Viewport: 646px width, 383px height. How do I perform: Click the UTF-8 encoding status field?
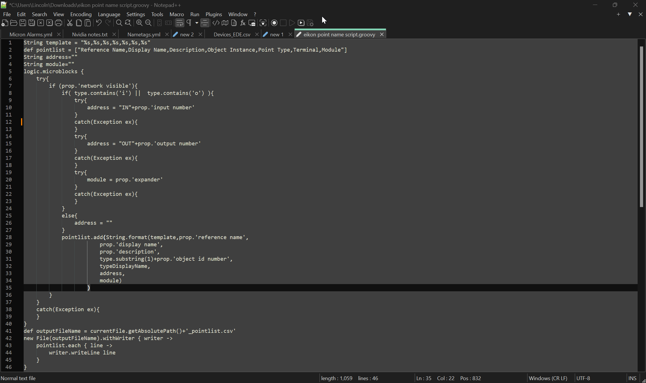(x=583, y=378)
